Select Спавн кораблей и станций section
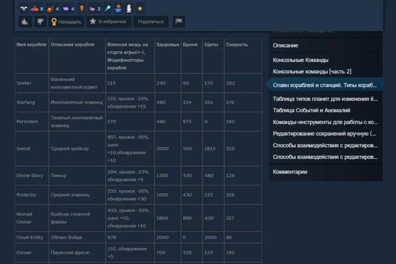The image size is (396, 264). click(x=324, y=85)
